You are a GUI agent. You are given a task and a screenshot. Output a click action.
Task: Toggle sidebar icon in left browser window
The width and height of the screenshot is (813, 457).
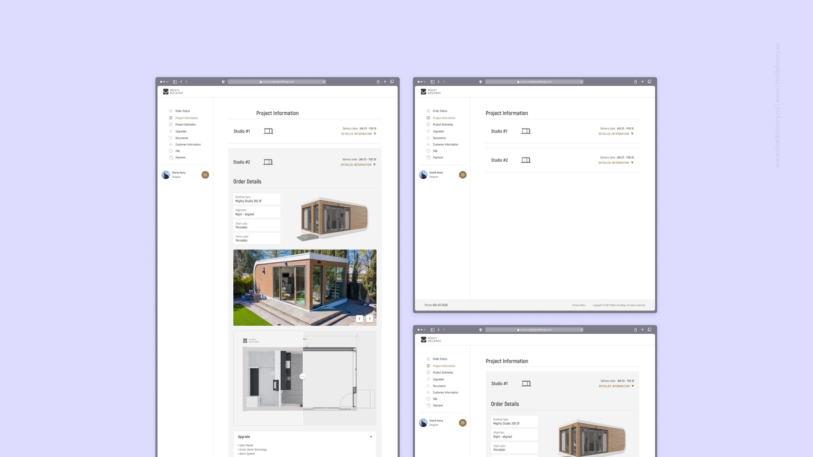pos(175,82)
